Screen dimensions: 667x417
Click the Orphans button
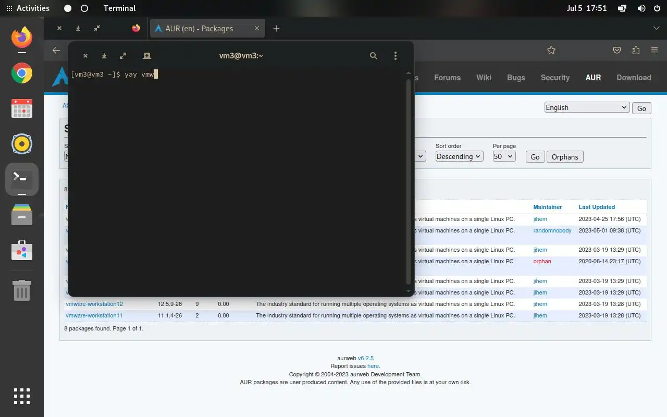[x=565, y=157]
